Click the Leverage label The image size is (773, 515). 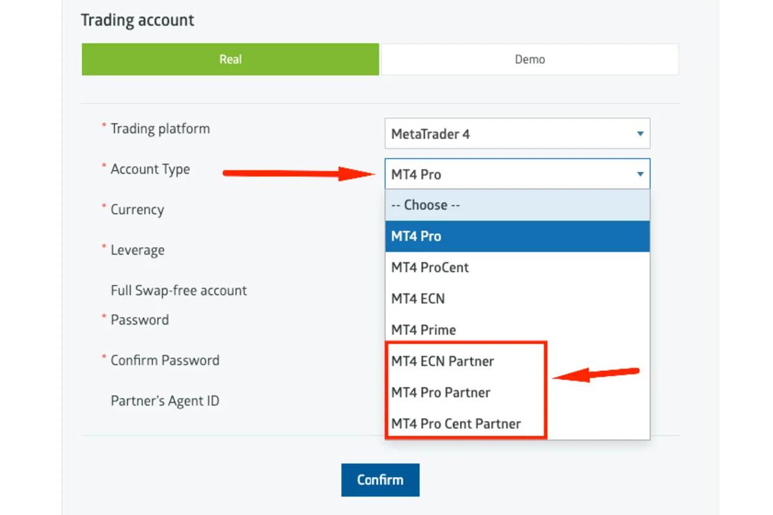pyautogui.click(x=137, y=250)
